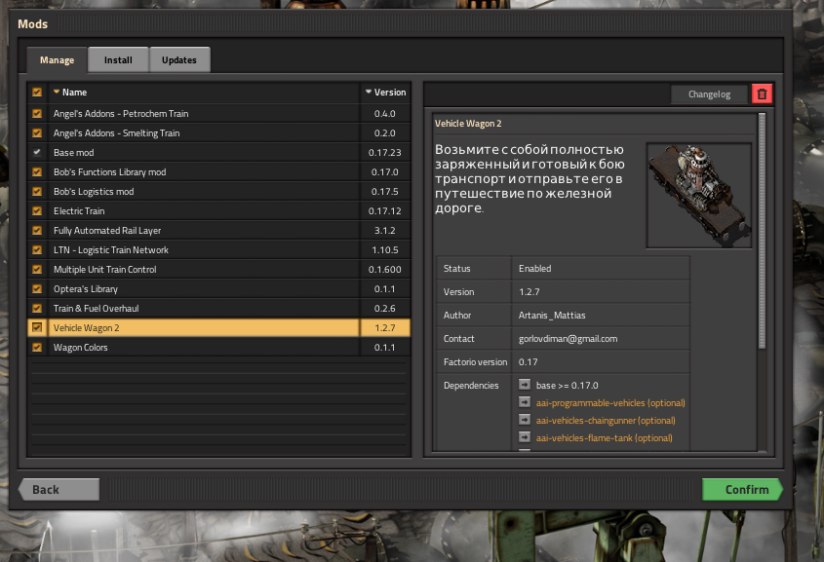Confirm the mod changes
The height and width of the screenshot is (562, 824).
coord(742,490)
